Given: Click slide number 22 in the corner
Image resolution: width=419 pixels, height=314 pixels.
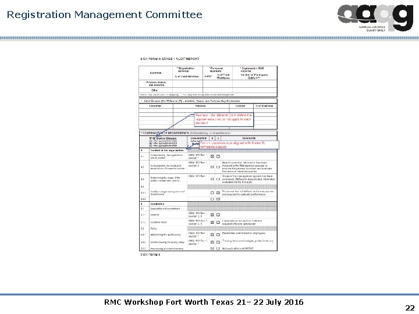Looking at the screenshot, I should click(410, 308).
